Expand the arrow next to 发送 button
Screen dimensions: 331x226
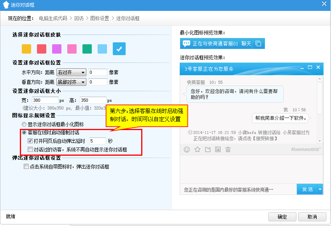click(320, 189)
